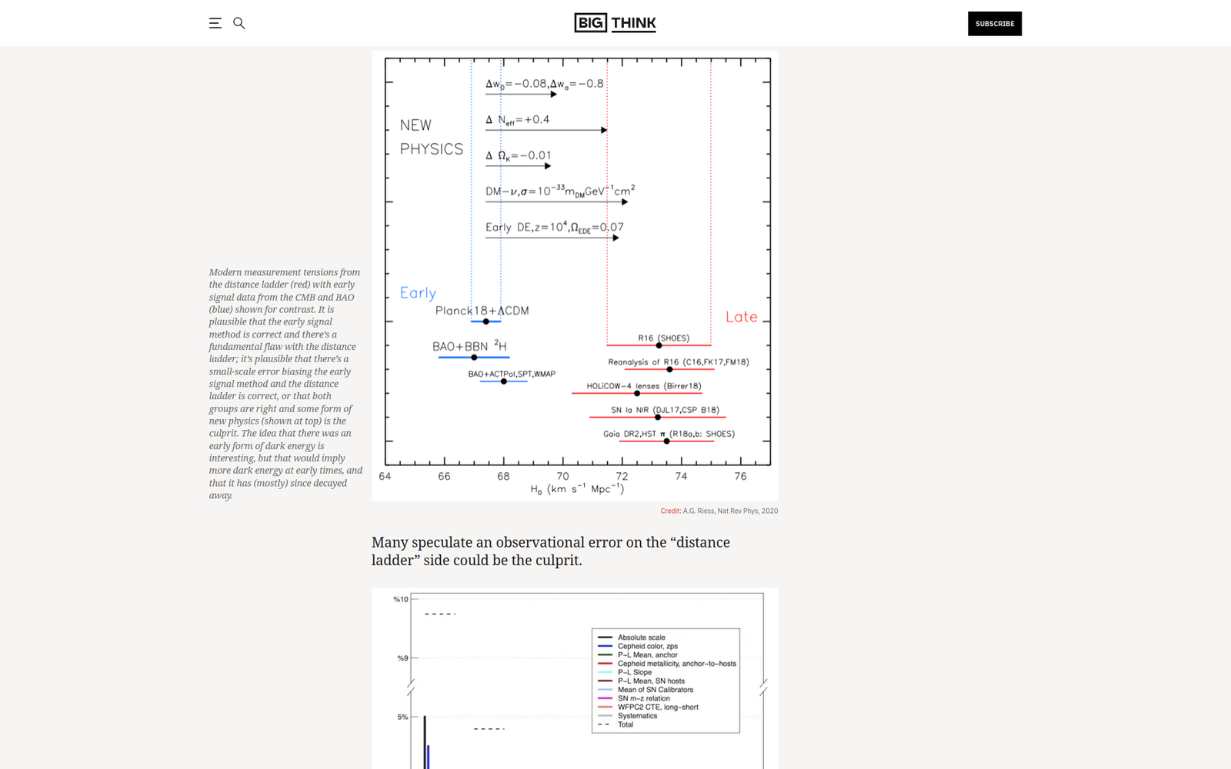Click the red "Late" label in chart
Image resolution: width=1231 pixels, height=769 pixels.
(742, 317)
